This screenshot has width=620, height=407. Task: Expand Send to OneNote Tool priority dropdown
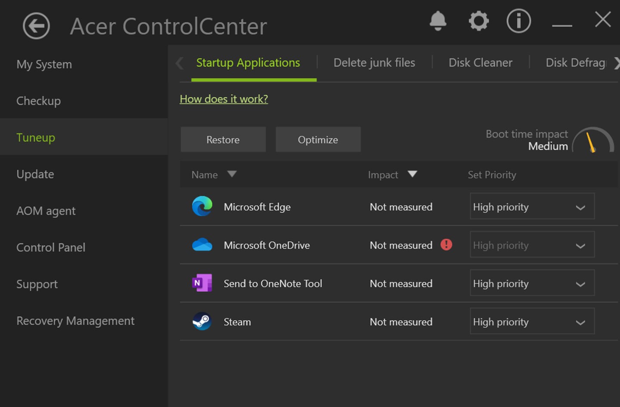click(532, 283)
